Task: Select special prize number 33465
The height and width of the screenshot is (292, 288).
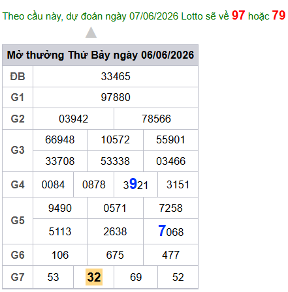Action: (116, 76)
